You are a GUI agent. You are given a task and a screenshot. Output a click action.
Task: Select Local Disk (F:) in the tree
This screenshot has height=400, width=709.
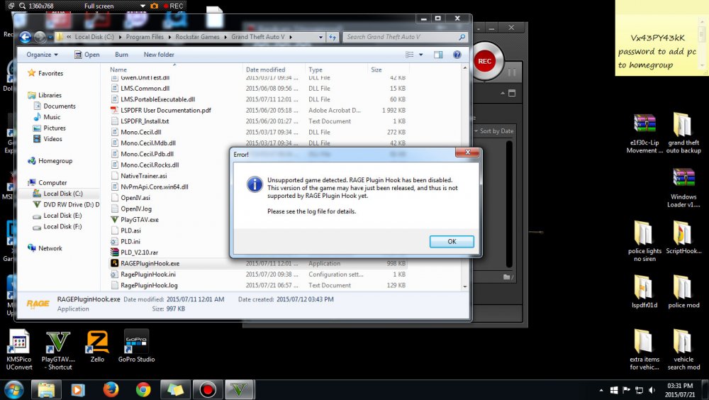pyautogui.click(x=62, y=227)
